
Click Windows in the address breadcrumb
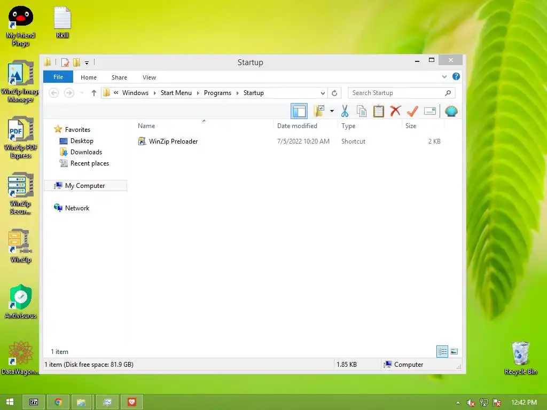[x=135, y=93]
